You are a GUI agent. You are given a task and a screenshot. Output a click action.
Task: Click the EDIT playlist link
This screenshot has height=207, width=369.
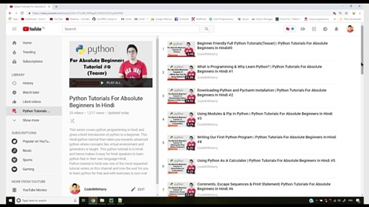click(141, 189)
